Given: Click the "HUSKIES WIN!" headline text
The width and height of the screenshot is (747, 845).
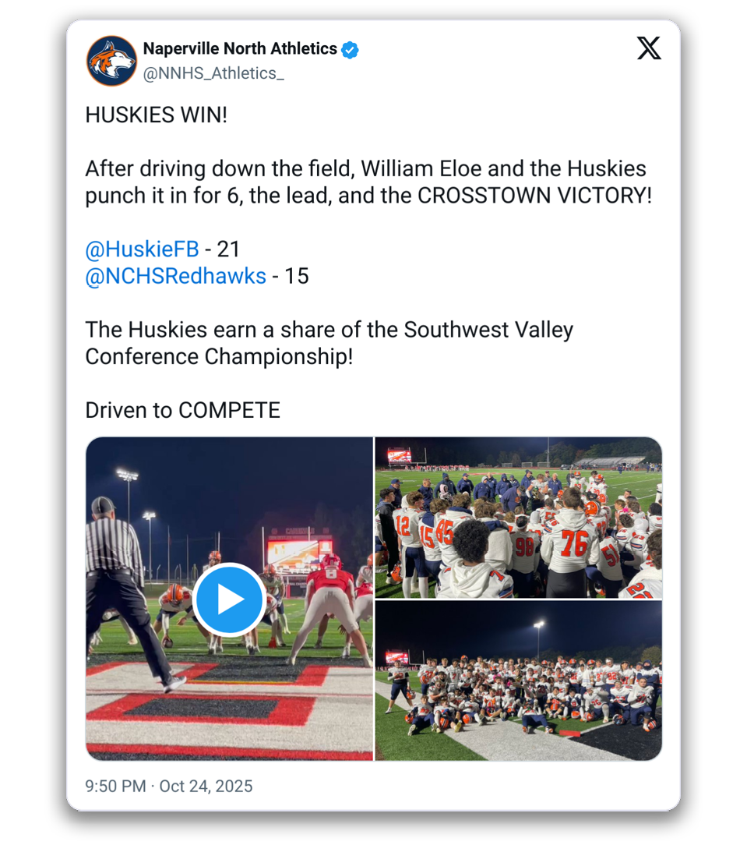Looking at the screenshot, I should (157, 115).
